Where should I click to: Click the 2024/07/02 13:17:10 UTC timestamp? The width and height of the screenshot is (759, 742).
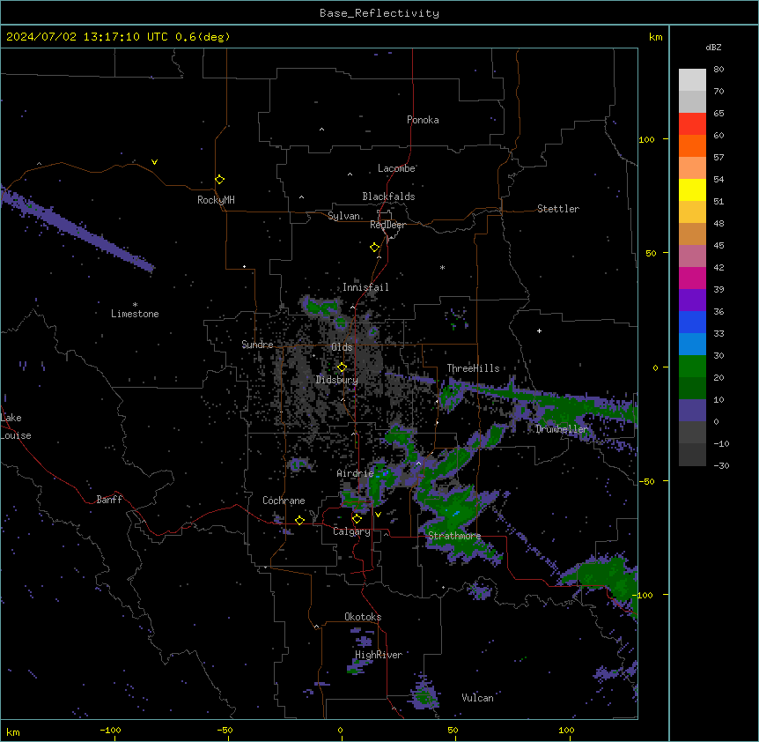click(87, 37)
